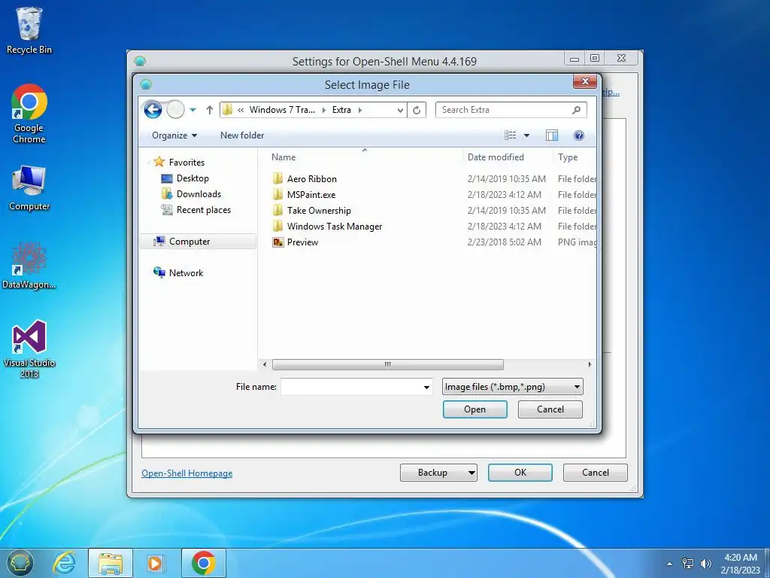The height and width of the screenshot is (578, 770).
Task: Click Extra in the address breadcrumb
Action: point(342,110)
